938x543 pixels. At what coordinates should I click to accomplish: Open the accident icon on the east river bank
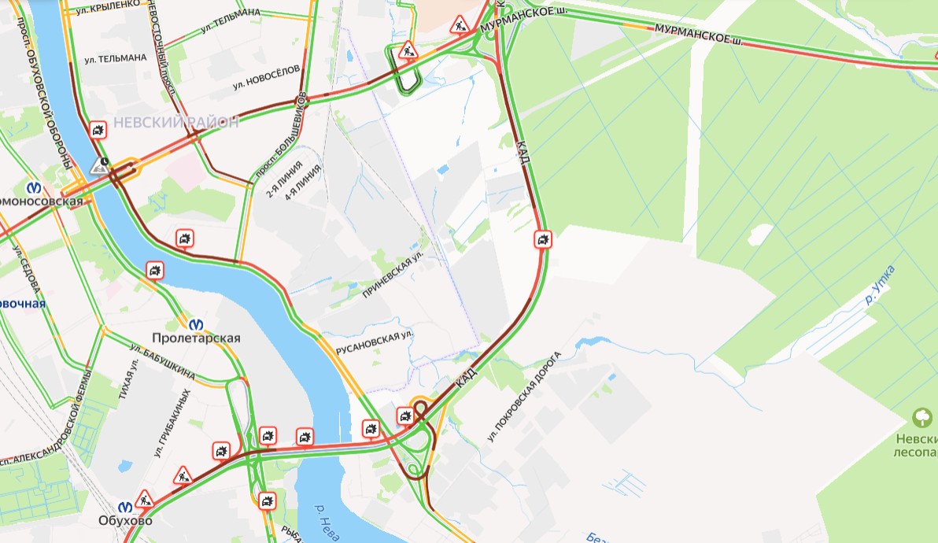185,238
